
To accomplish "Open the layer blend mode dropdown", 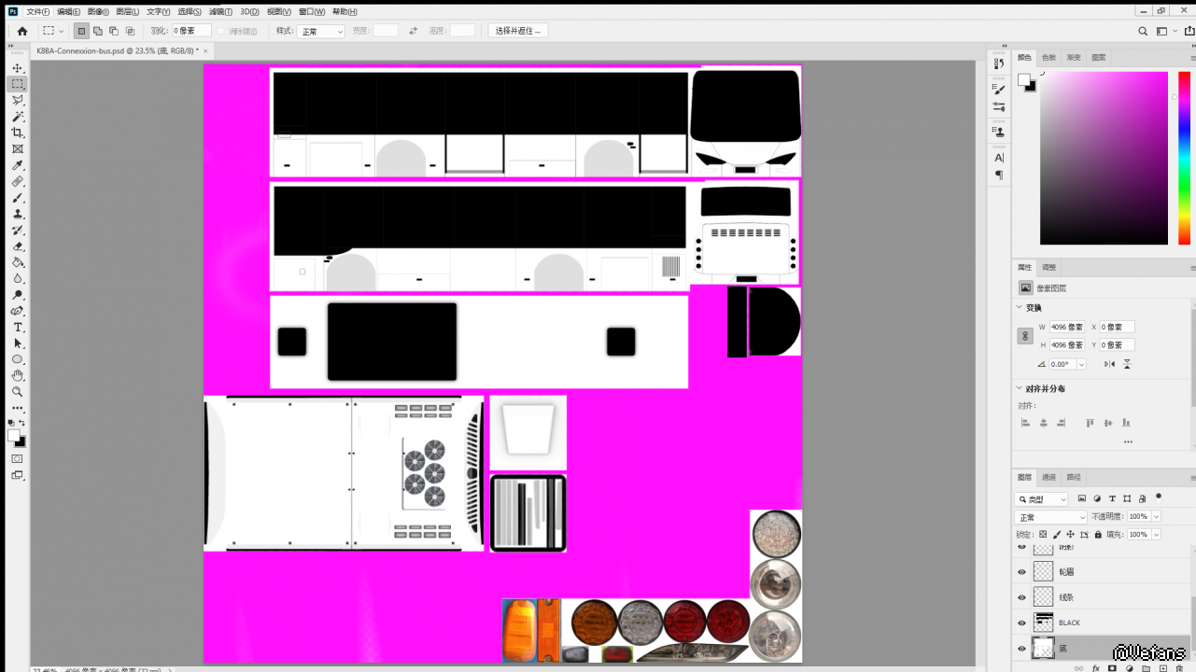I will (x=1051, y=517).
